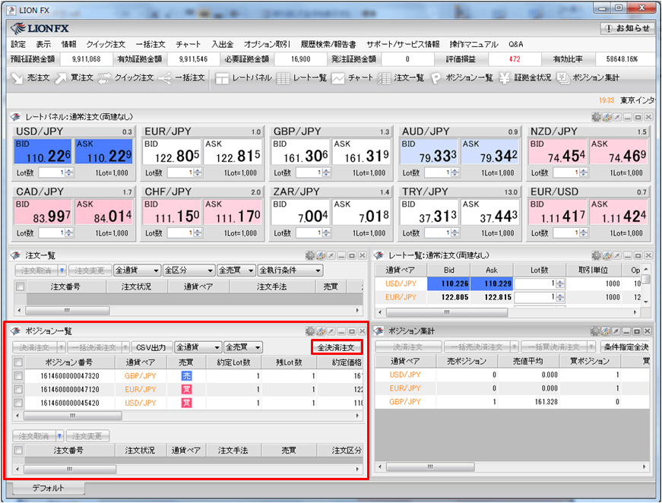This screenshot has height=503, width=662.
Task: Open the オプション取引 menu
Action: click(x=267, y=44)
